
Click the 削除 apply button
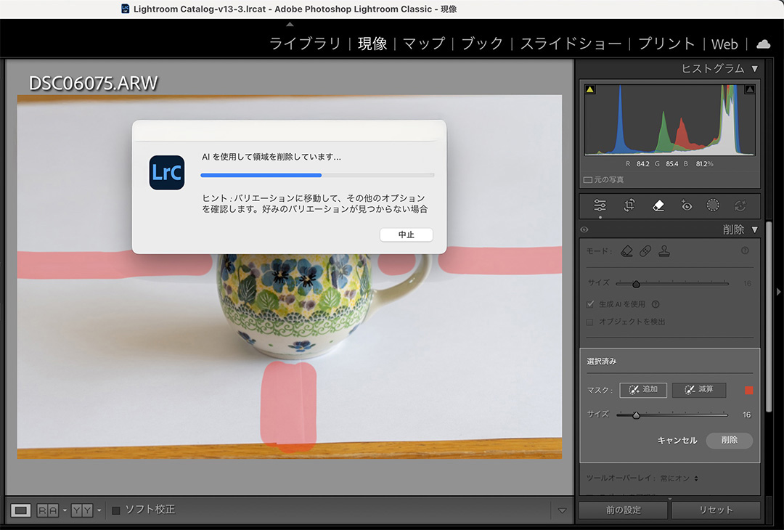coord(729,440)
